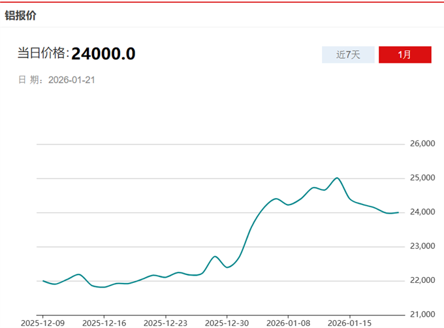Click the 2026-01-15 x-axis label
The width and height of the screenshot is (444, 328).
(349, 323)
